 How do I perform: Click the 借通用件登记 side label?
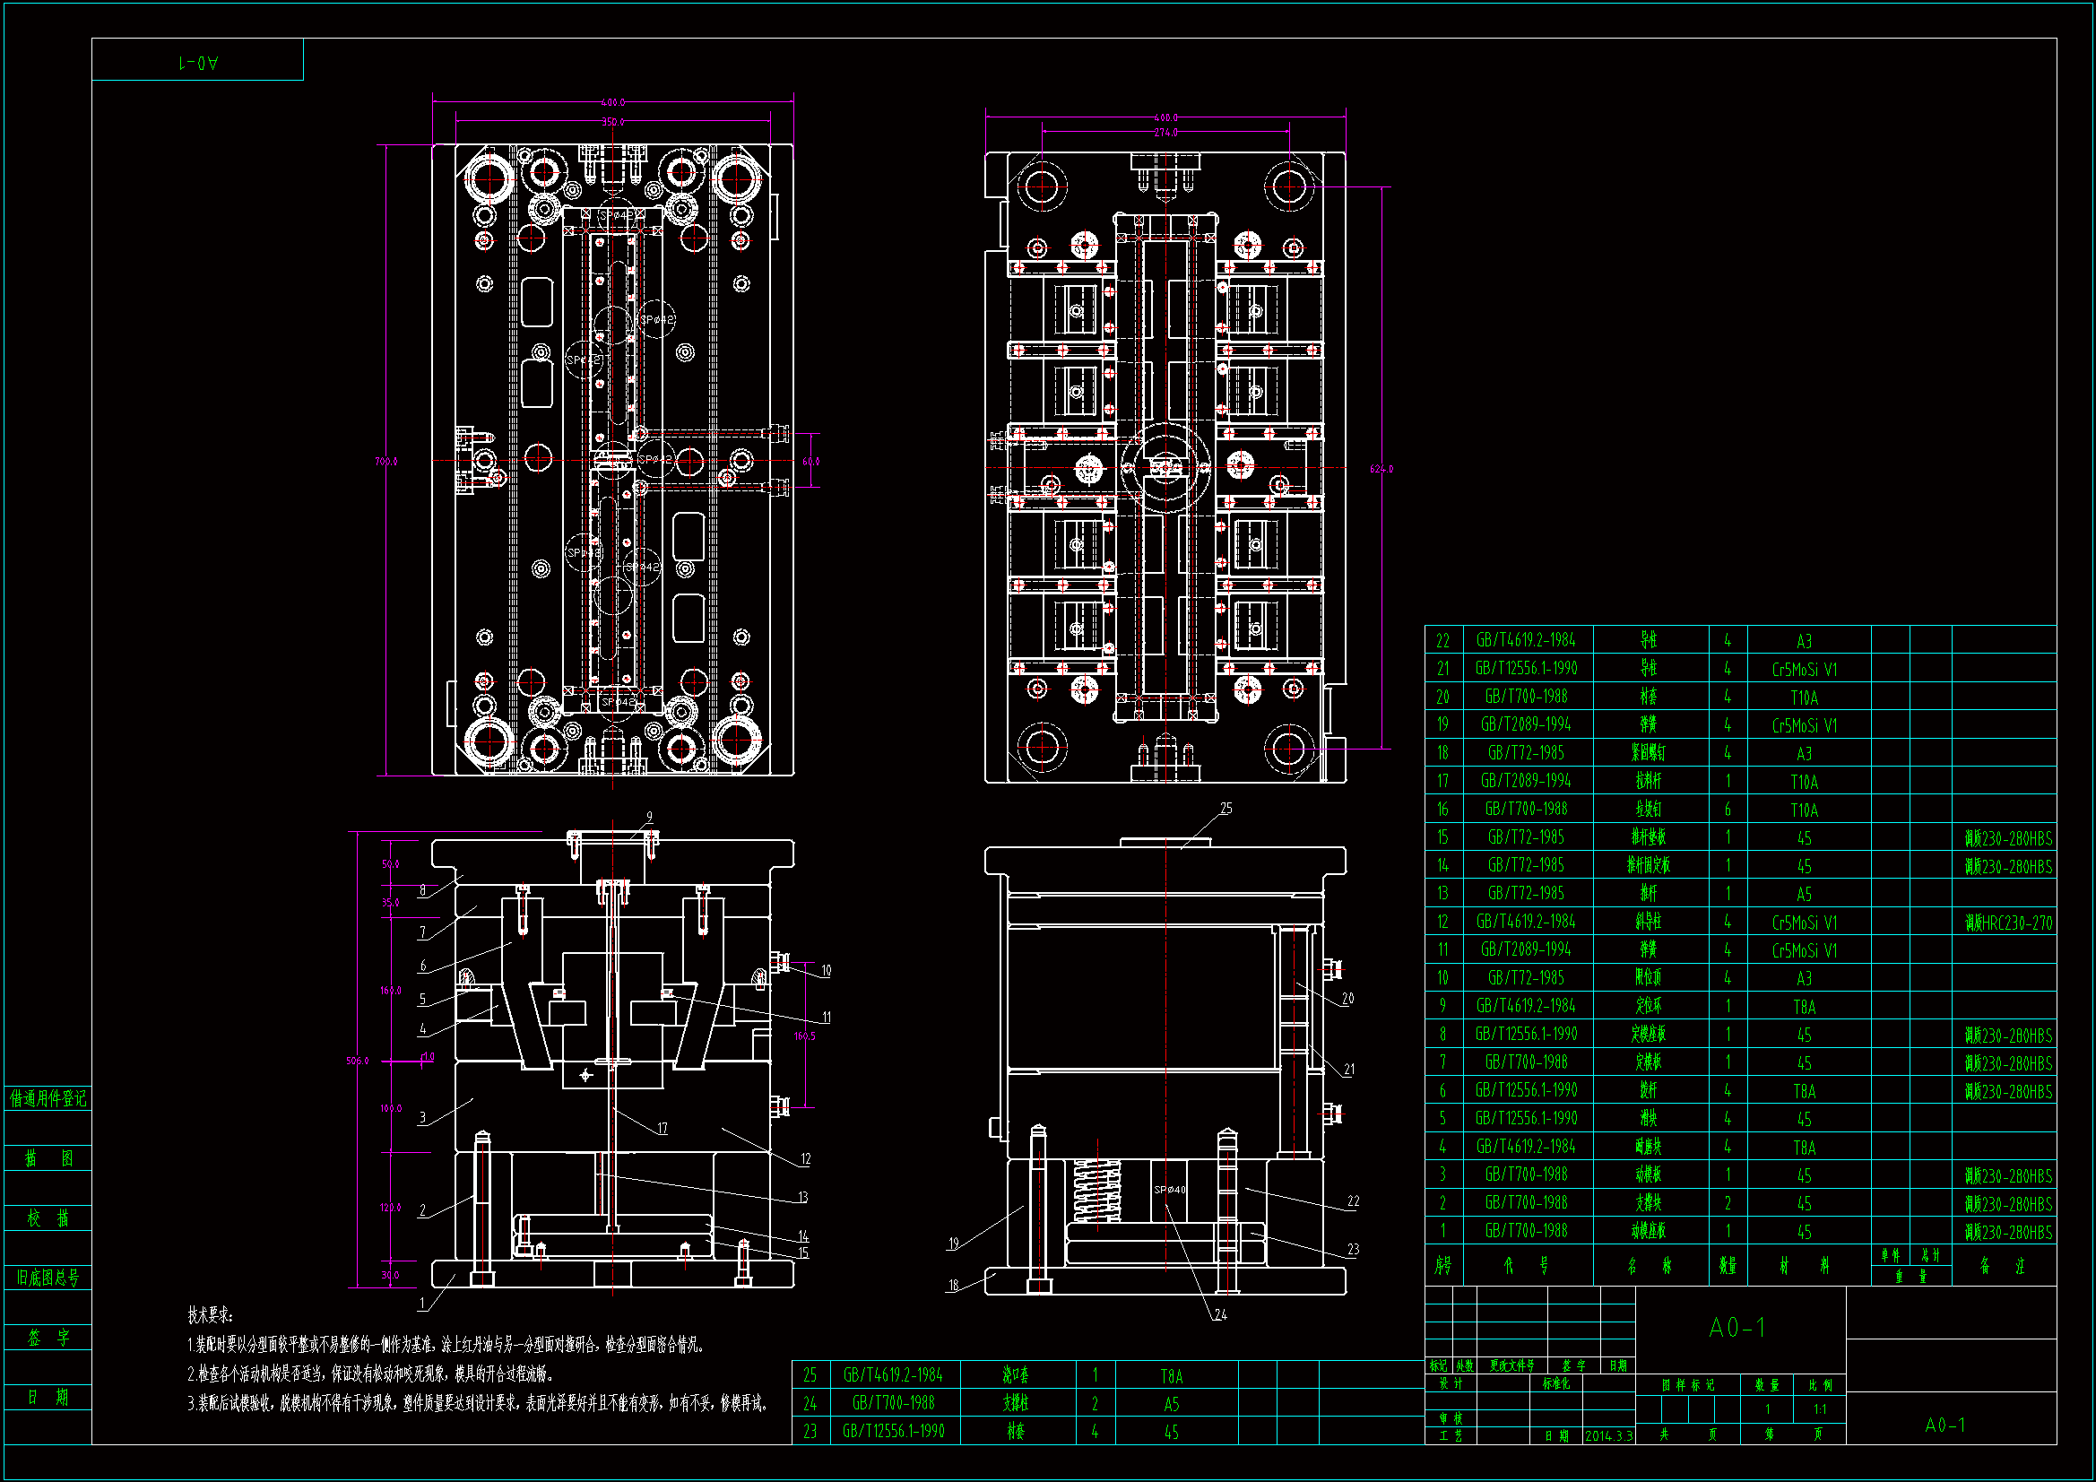(48, 1098)
